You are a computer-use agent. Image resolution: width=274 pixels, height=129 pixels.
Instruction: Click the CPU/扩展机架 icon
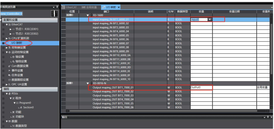tap(10, 38)
